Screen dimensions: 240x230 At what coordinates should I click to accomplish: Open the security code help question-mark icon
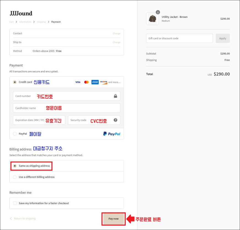click(x=115, y=120)
